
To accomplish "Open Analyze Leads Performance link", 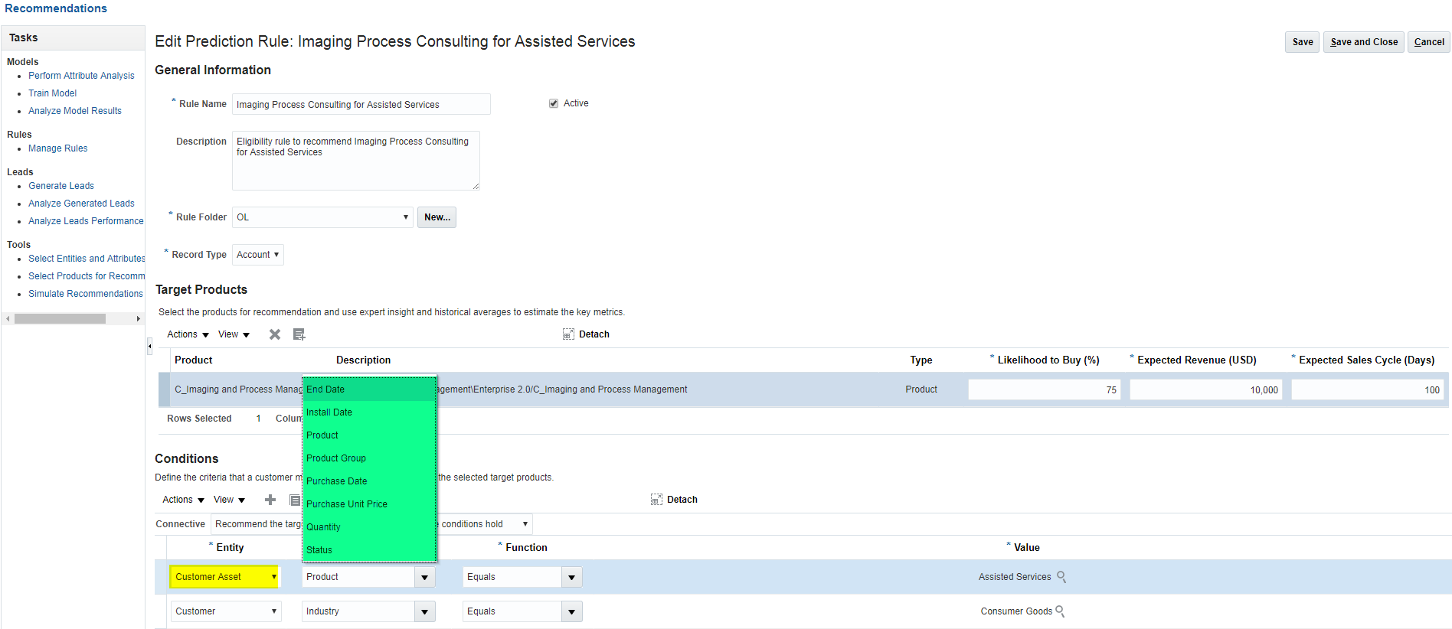I will (86, 221).
